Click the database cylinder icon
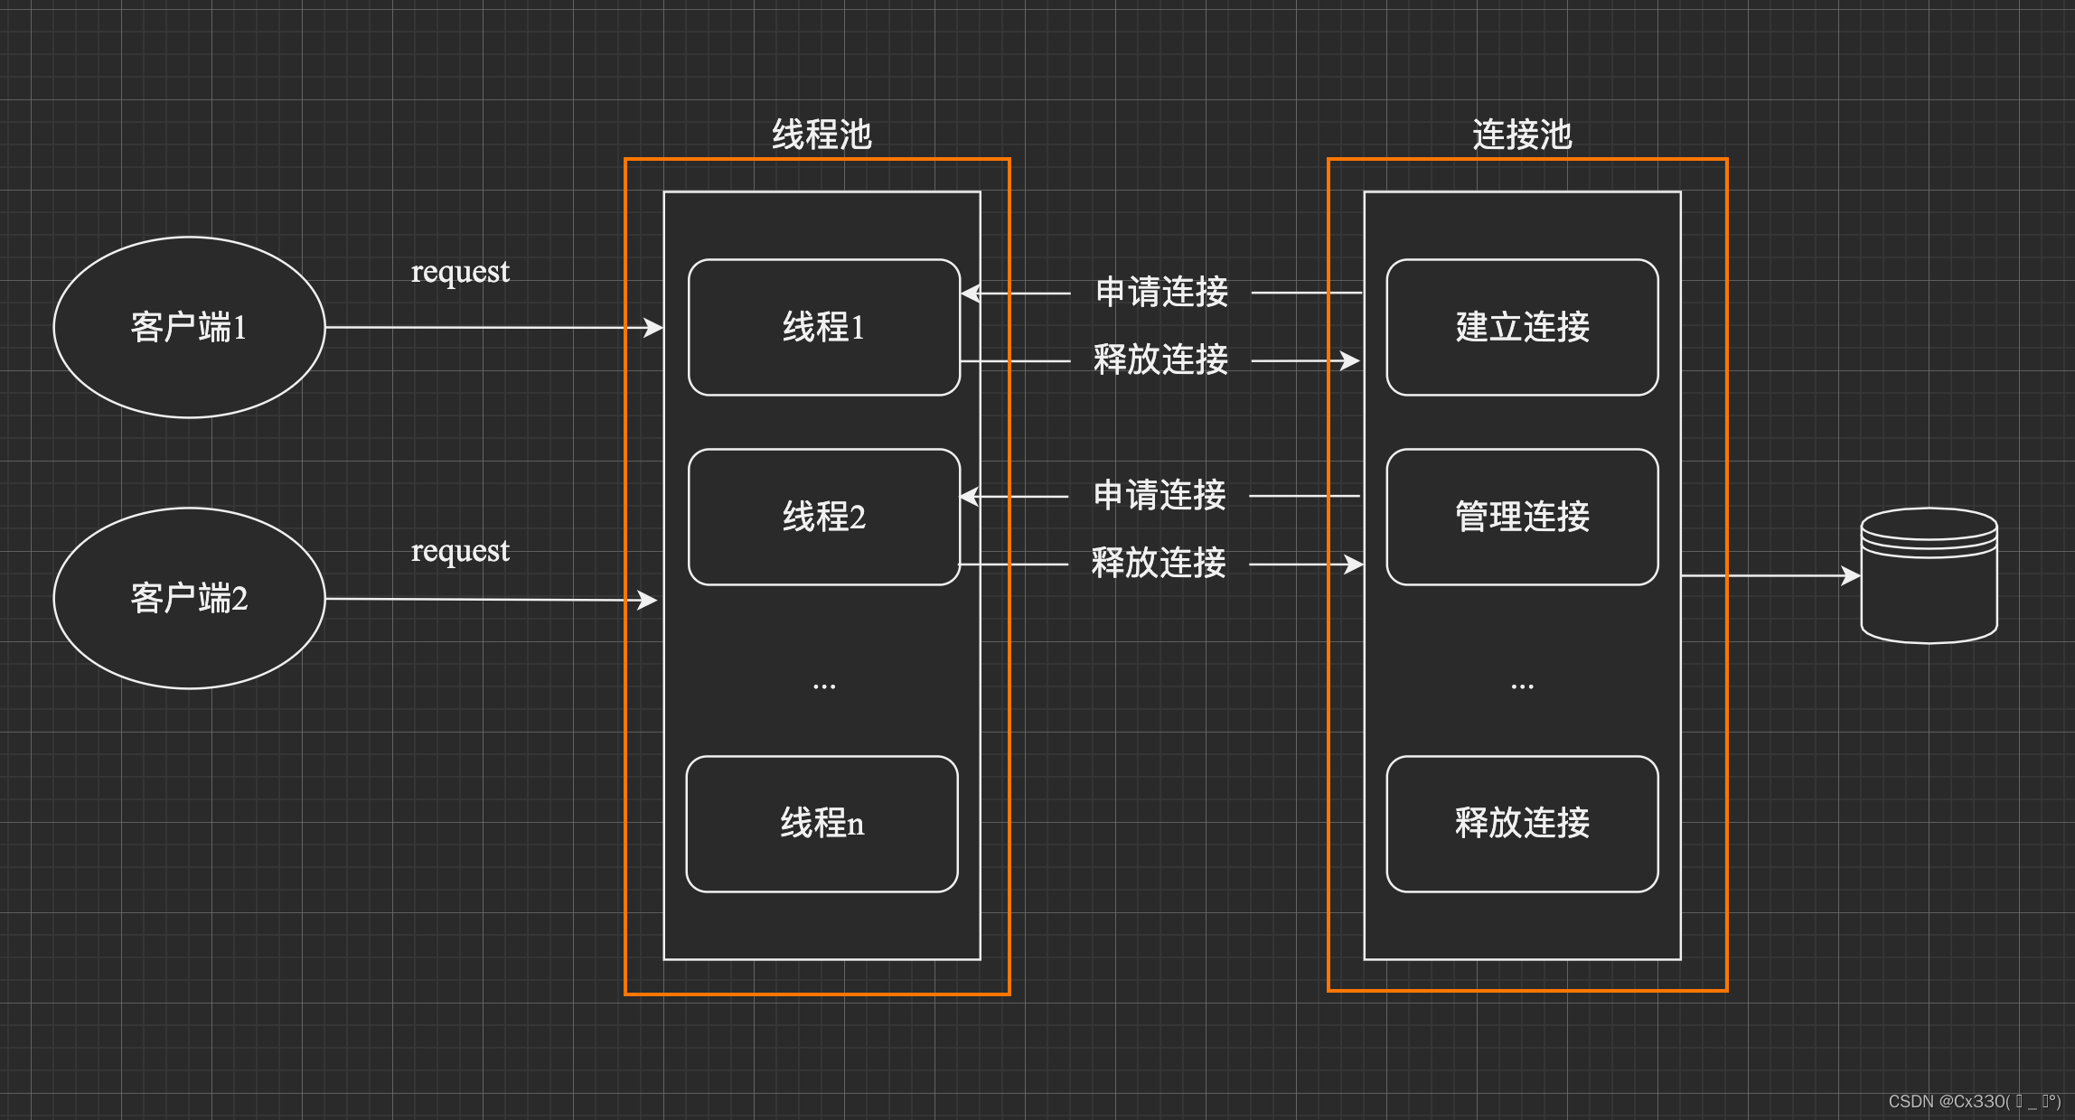The image size is (2075, 1120). 1929,576
